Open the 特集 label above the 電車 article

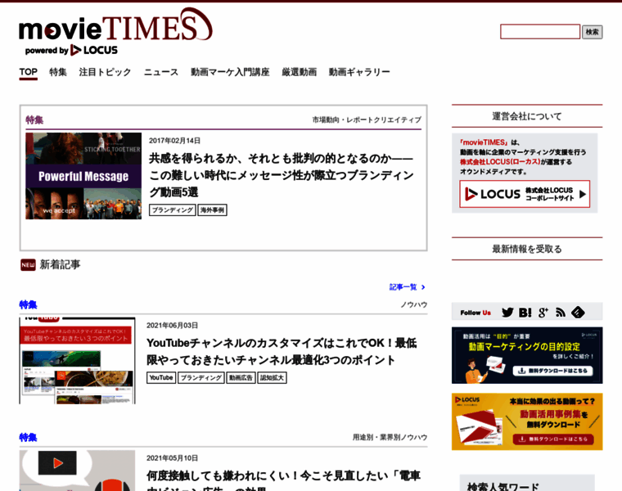(x=28, y=437)
